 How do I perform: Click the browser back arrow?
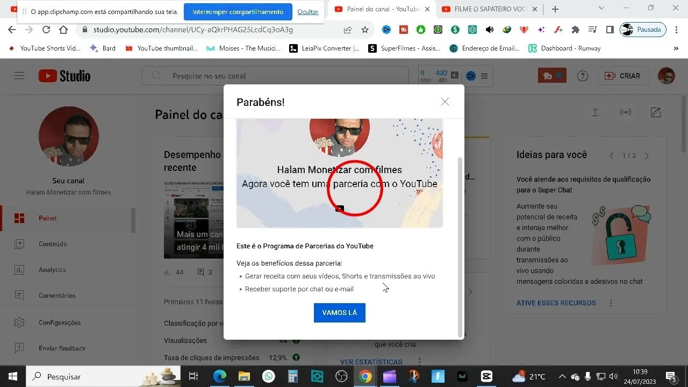click(x=12, y=30)
